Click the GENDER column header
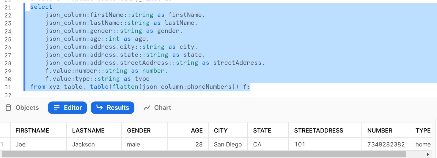Screen dimensions: 437x158 (139, 130)
